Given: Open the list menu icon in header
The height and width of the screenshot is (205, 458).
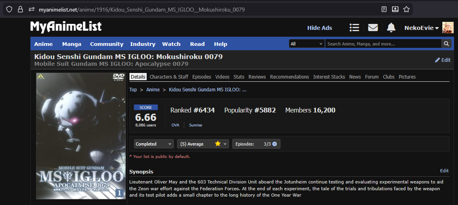Looking at the screenshot, I should [x=354, y=28].
